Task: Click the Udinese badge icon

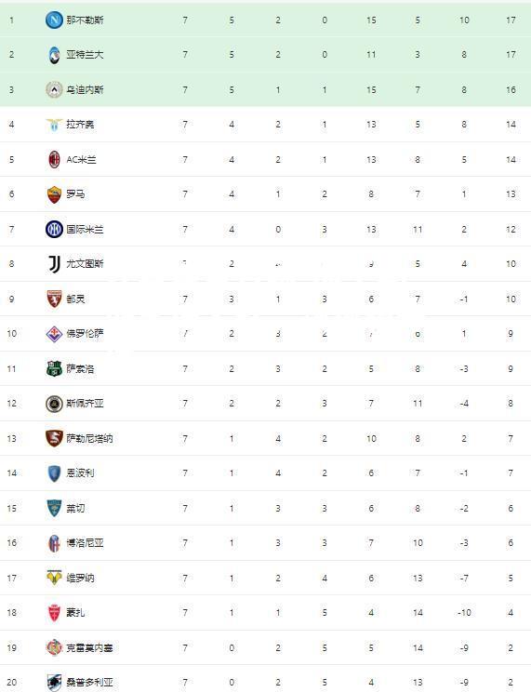Action: 54,89
